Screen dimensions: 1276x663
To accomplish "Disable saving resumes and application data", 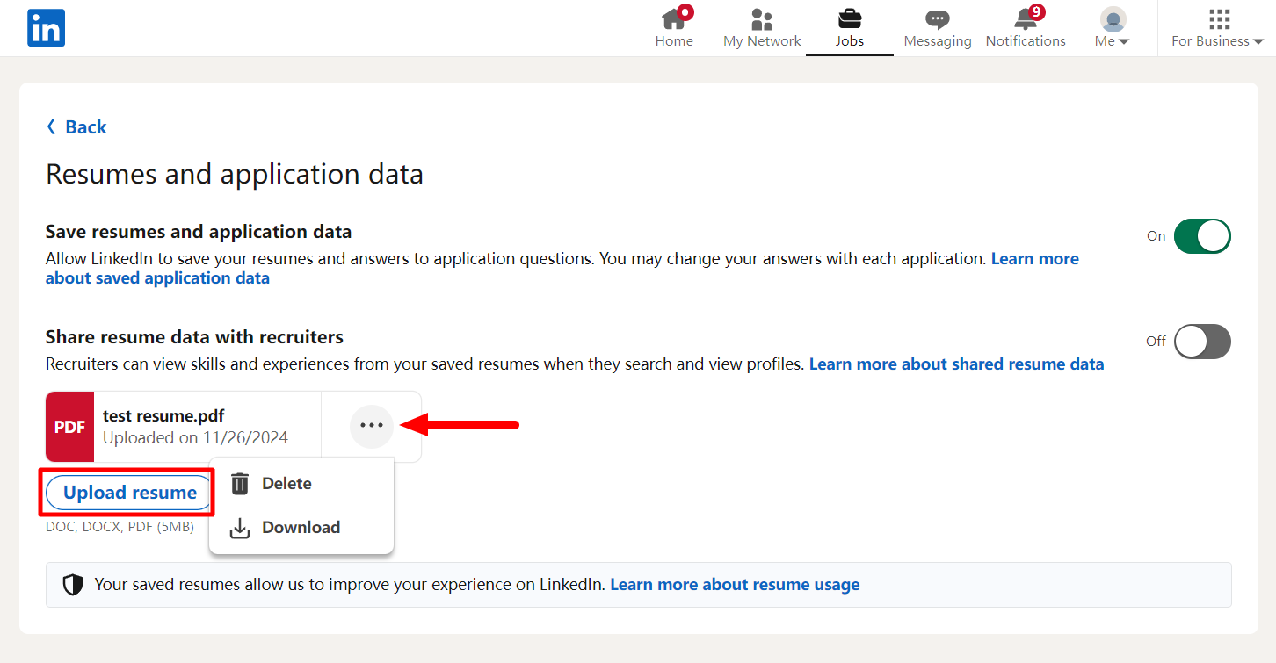I will [x=1202, y=235].
